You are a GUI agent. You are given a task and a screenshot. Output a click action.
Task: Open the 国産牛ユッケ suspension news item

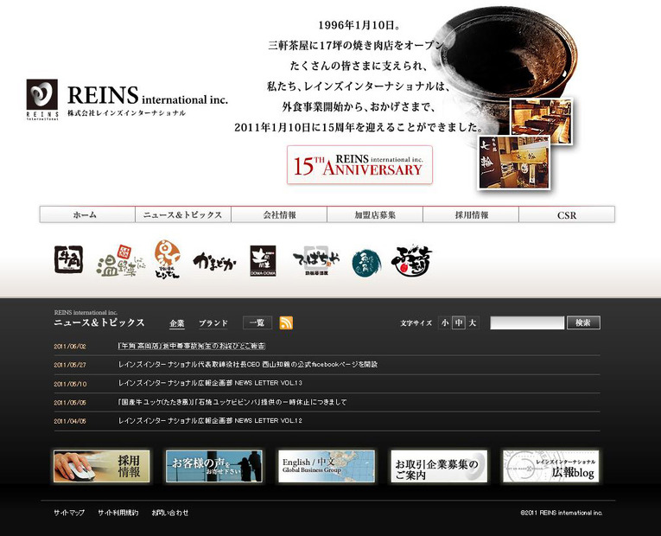pyautogui.click(x=232, y=402)
